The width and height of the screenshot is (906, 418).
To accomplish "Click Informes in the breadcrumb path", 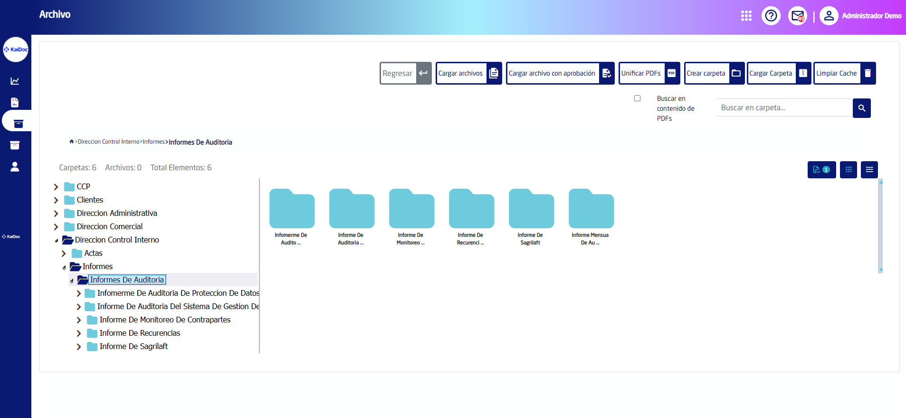I will [x=153, y=142].
